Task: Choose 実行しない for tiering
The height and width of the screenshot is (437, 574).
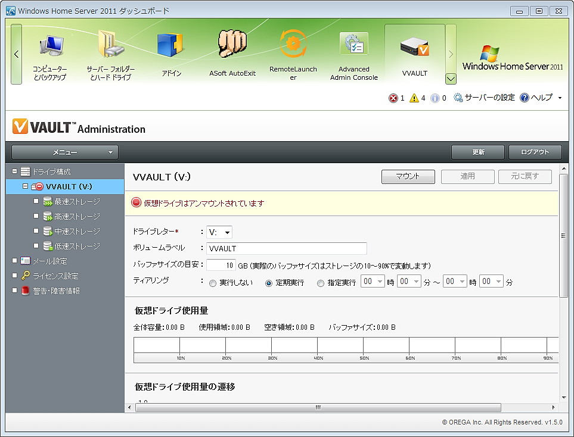Action: point(212,281)
